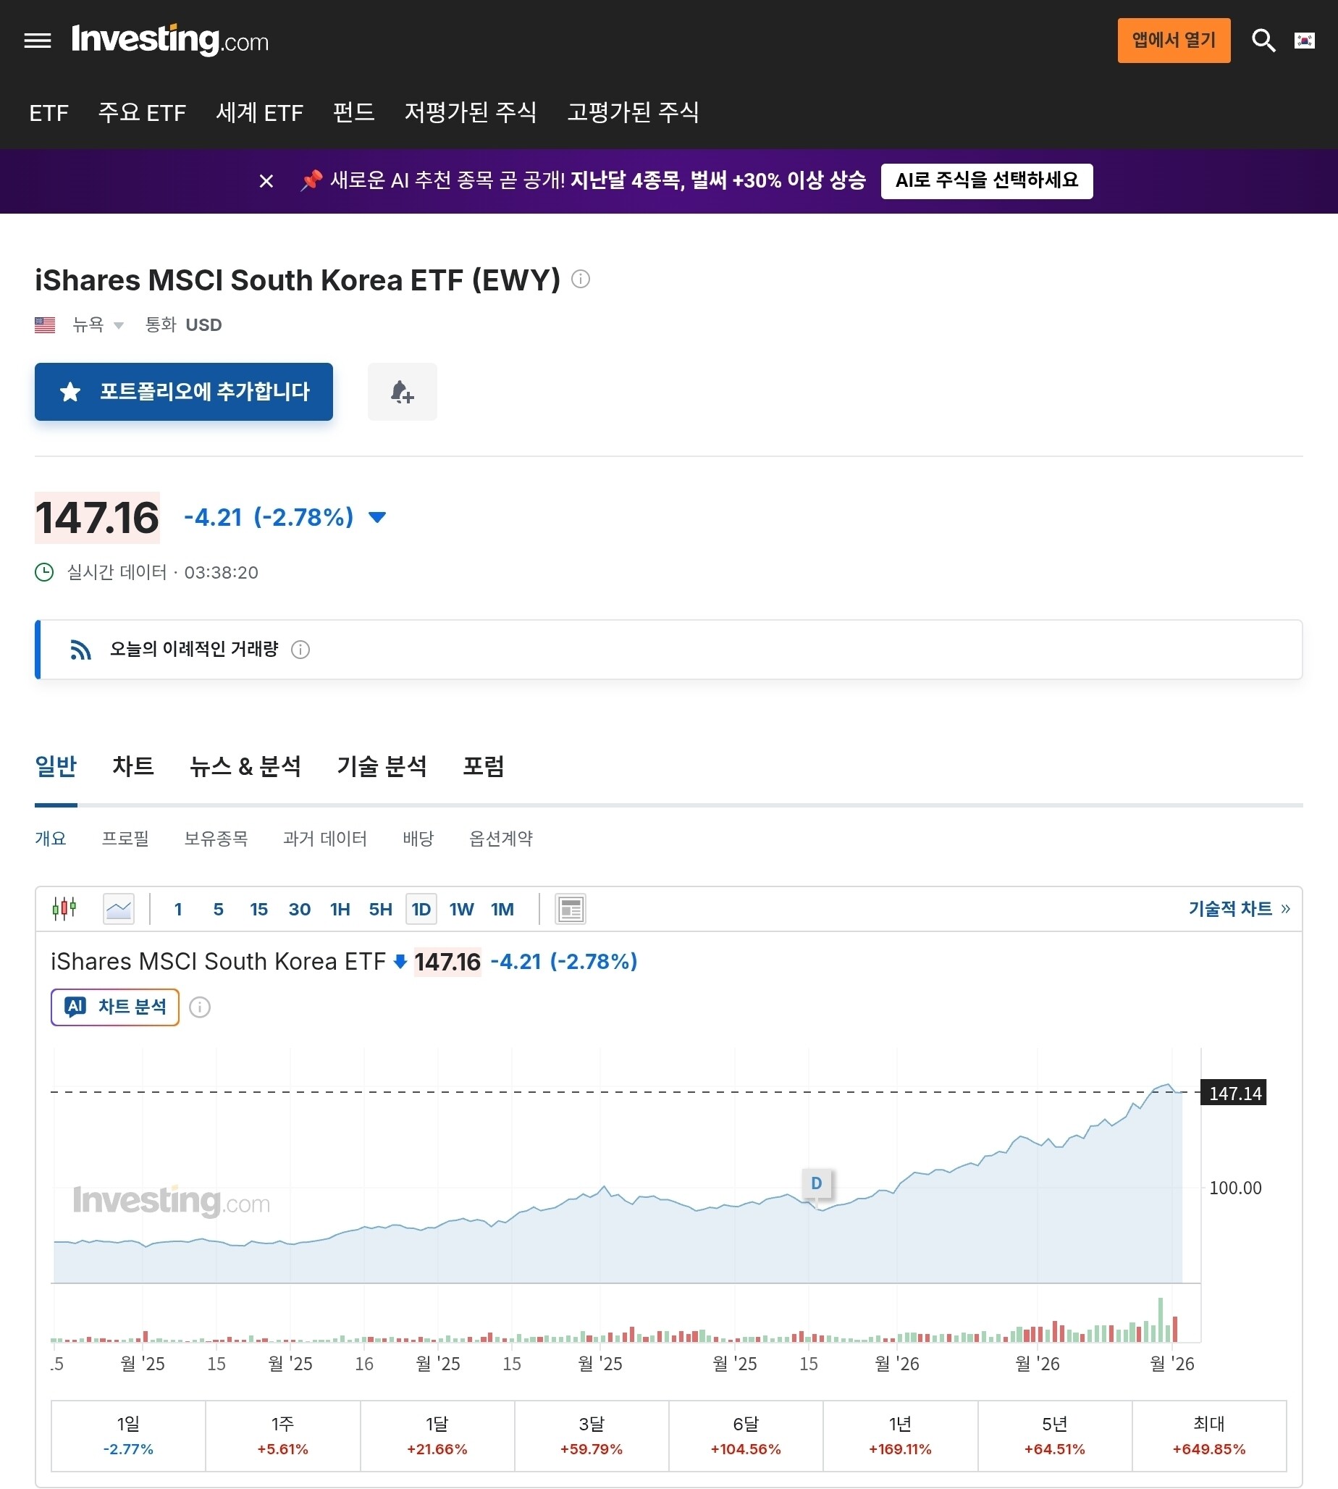
Task: Click the AI 차트 분석 button
Action: [x=115, y=1007]
